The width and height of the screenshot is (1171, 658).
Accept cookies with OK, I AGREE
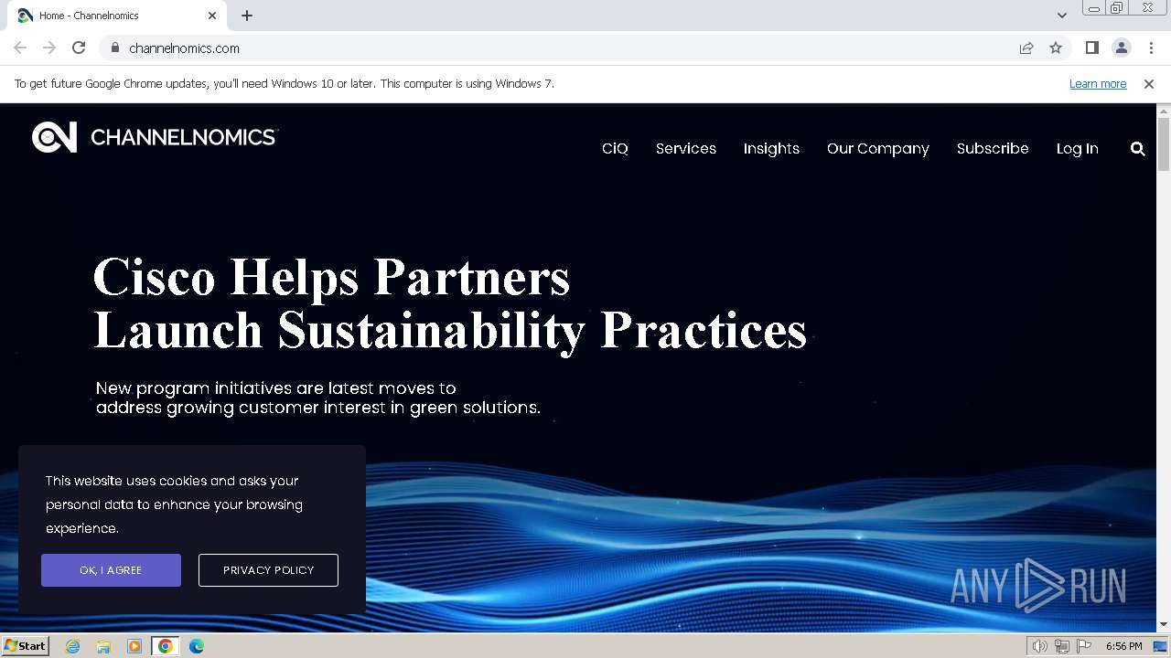tap(111, 570)
